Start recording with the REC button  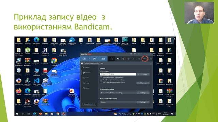(x=145, y=59)
